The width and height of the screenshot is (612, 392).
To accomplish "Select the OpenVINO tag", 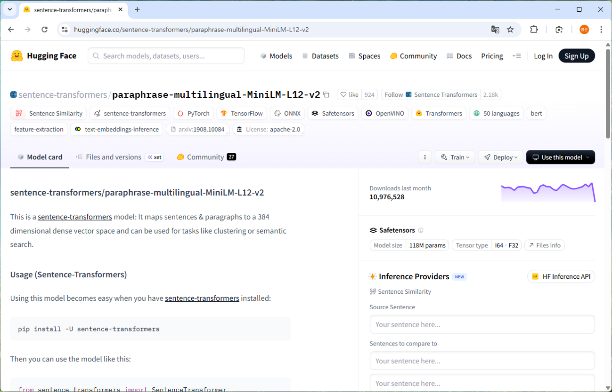I will [x=385, y=114].
